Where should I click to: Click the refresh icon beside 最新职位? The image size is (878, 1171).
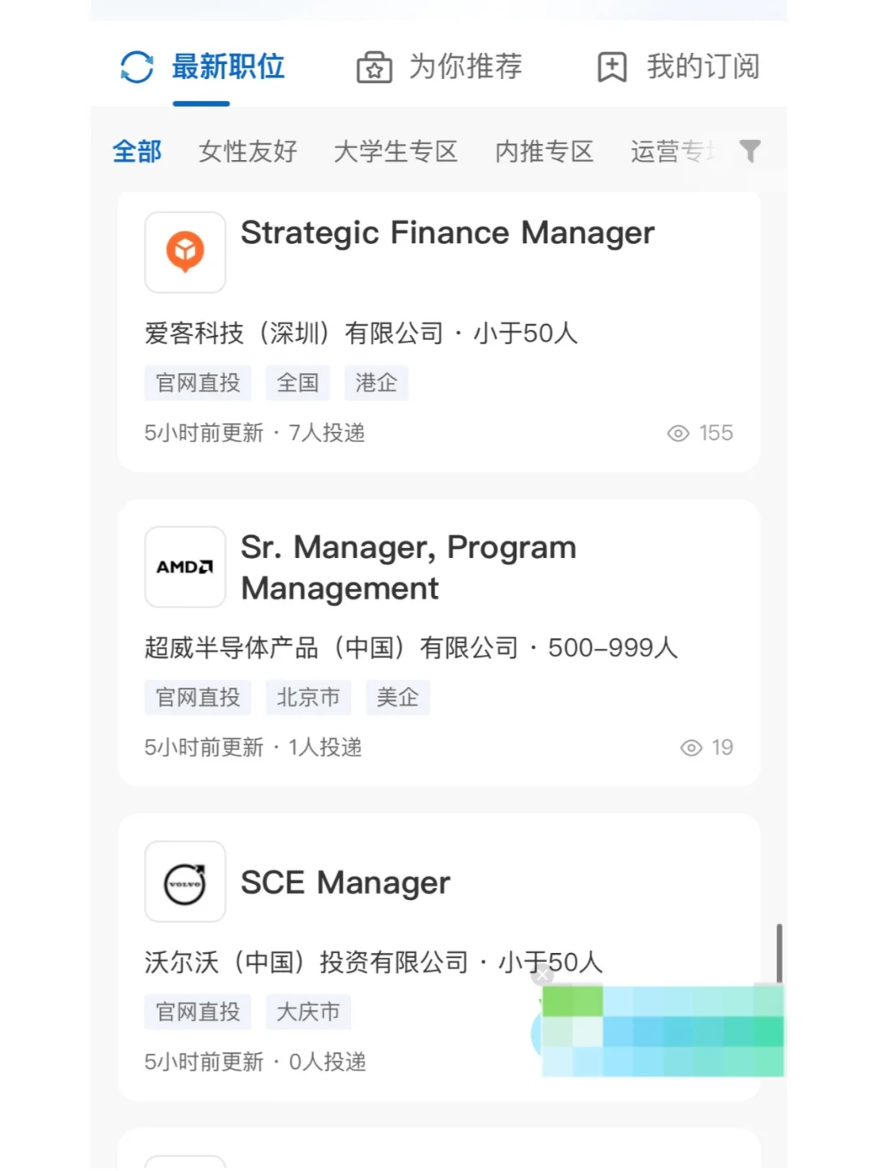[137, 67]
